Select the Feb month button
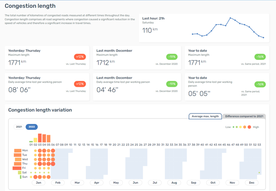Screen dimensions: 276x191 [58, 182]
